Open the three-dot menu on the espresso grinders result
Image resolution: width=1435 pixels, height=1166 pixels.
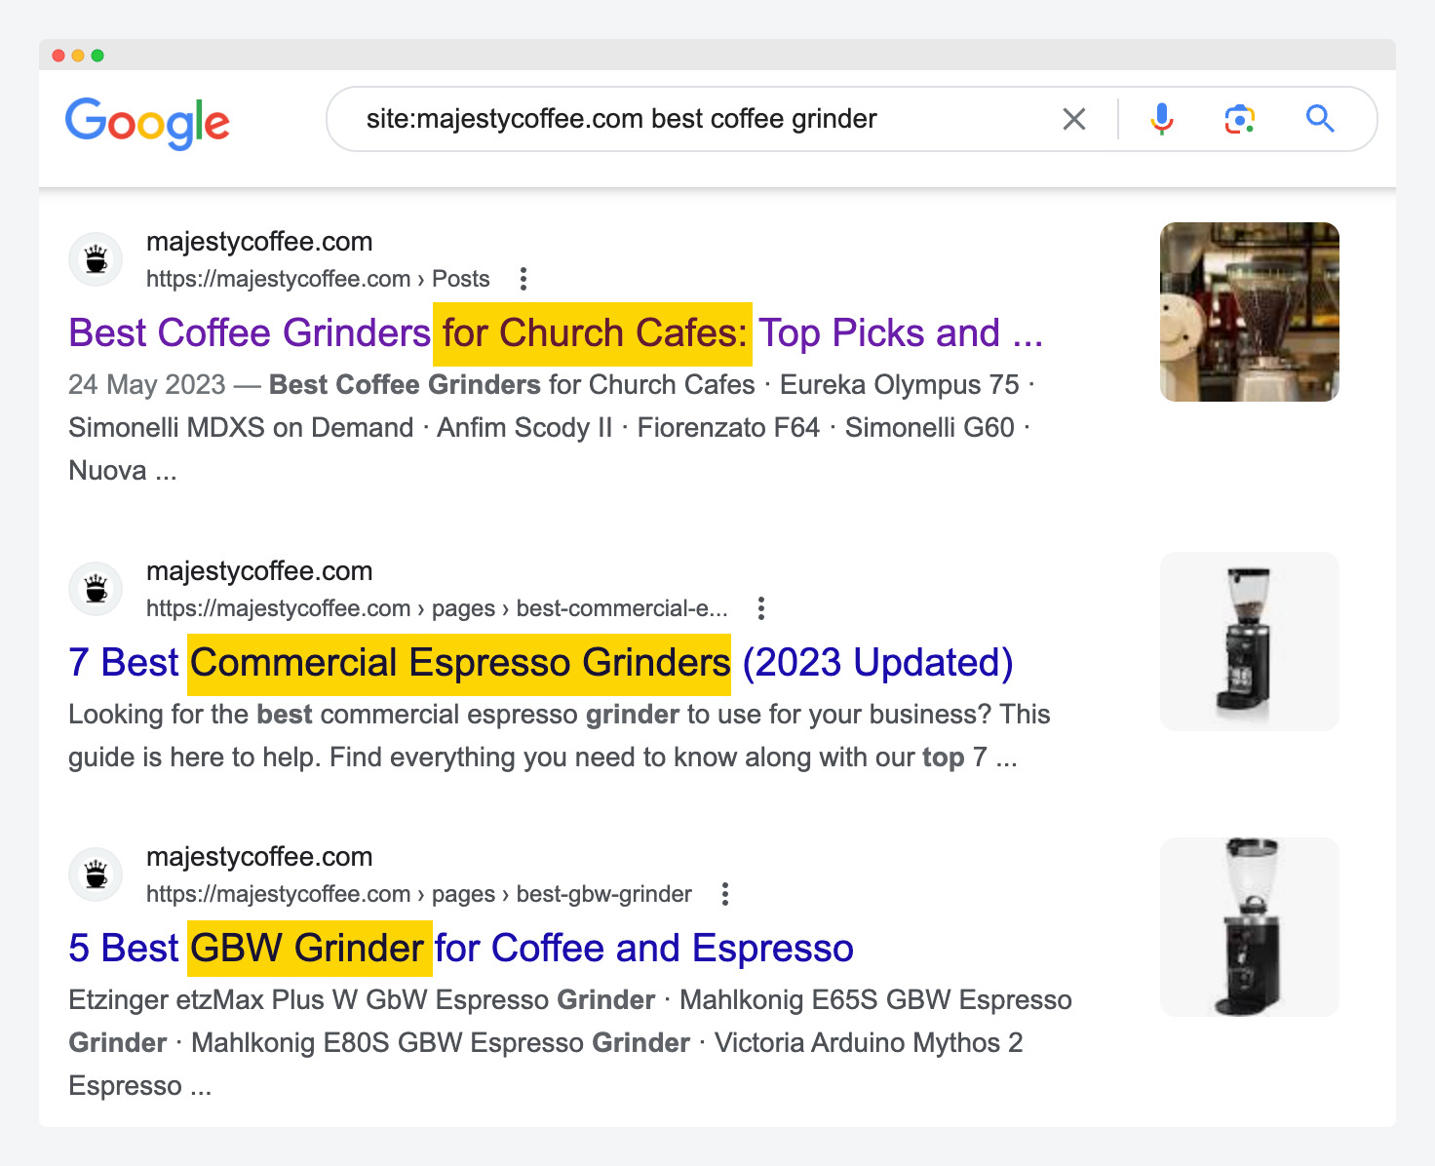coord(760,607)
